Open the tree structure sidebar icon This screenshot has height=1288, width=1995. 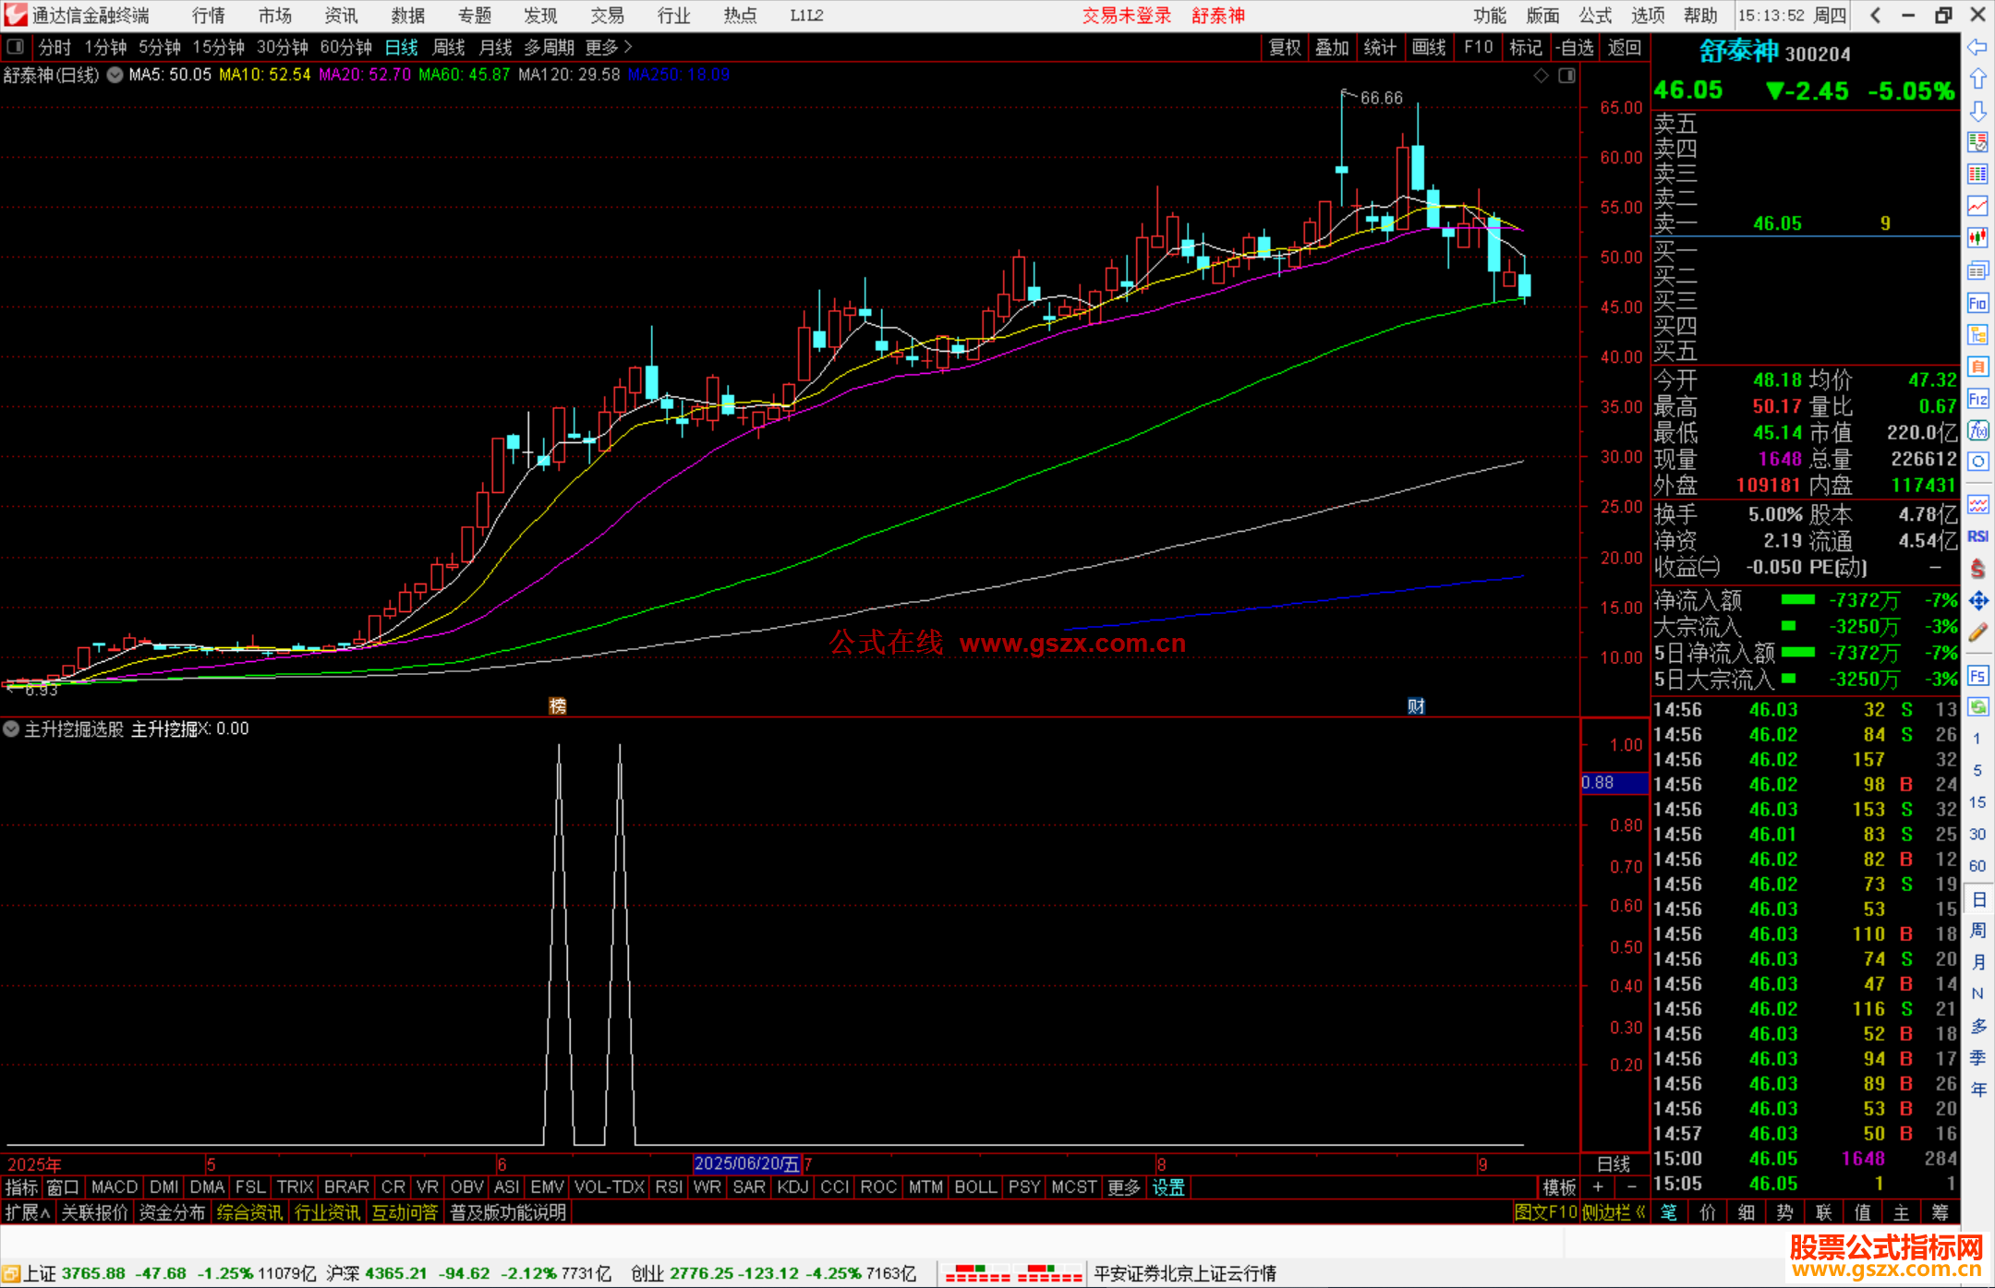(x=1977, y=334)
